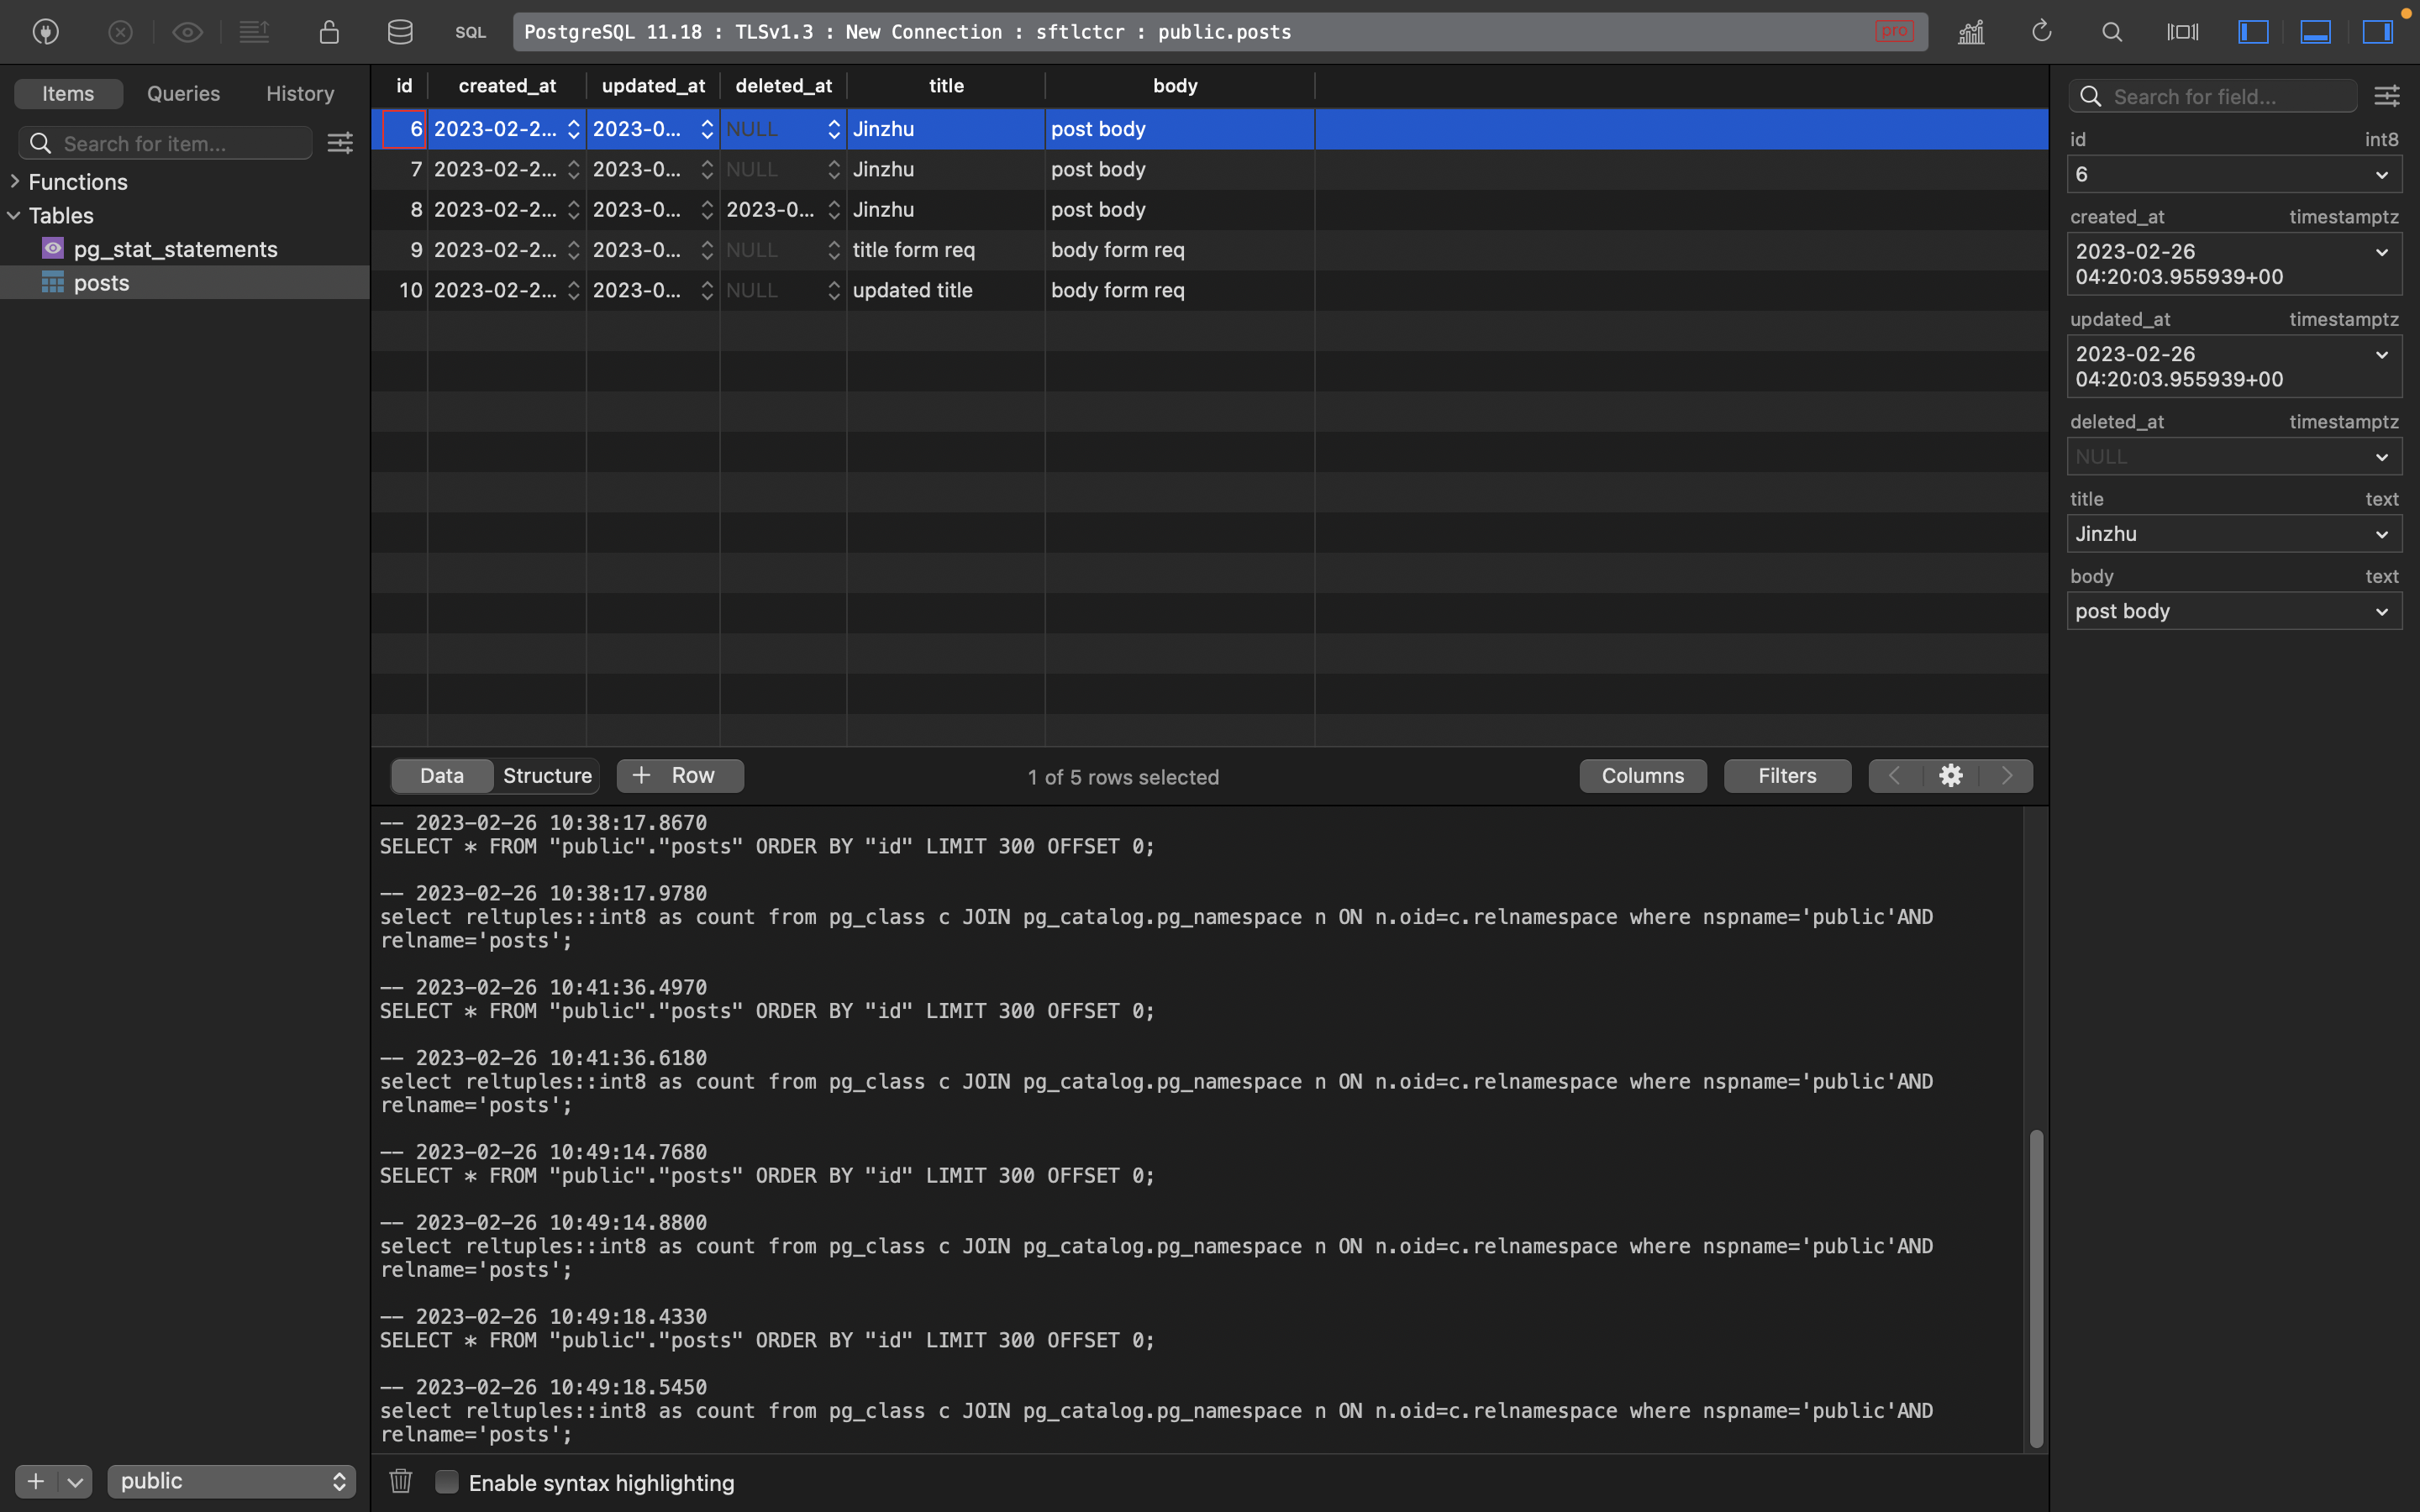Expand the Functions tree item
This screenshot has width=2420, height=1512.
point(14,181)
